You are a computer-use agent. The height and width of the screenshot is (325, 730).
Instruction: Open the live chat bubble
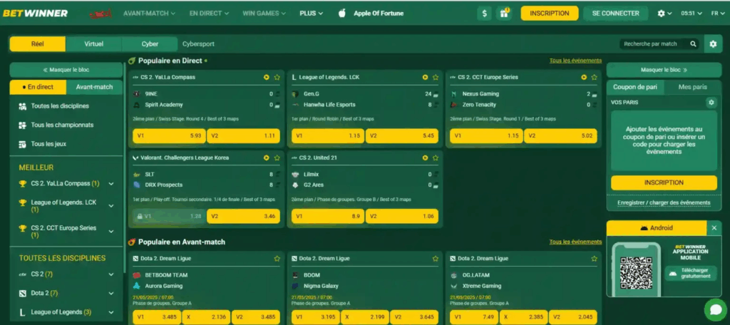(716, 309)
